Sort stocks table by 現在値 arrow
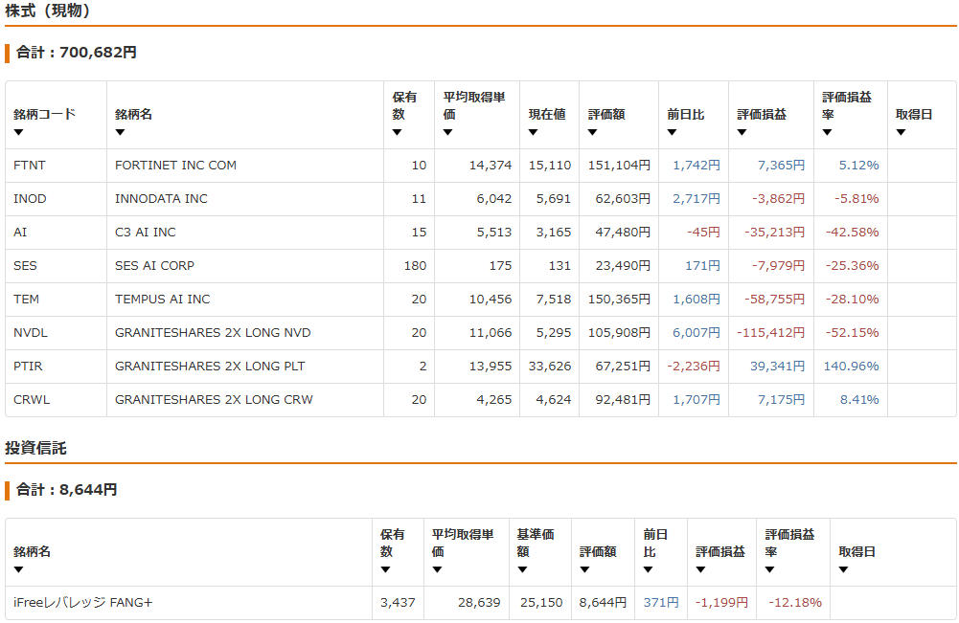This screenshot has width=959, height=623. point(533,132)
